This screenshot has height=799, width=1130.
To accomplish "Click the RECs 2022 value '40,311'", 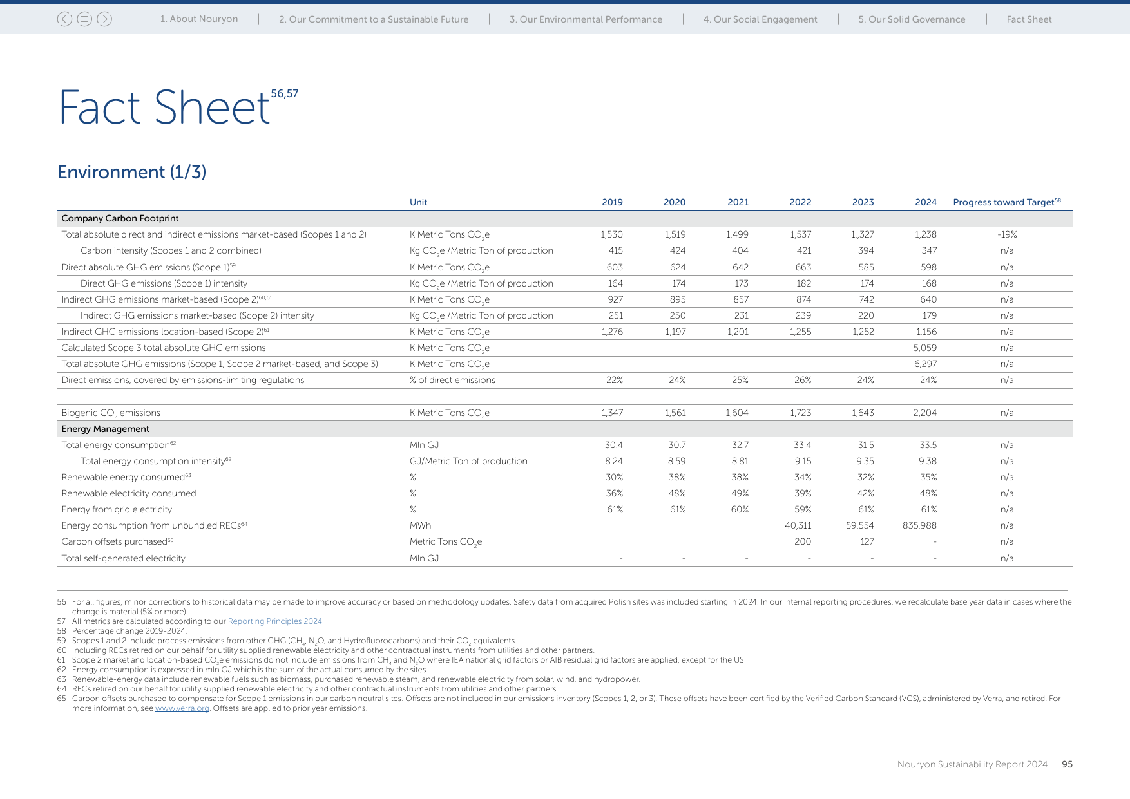I will [x=798, y=526].
